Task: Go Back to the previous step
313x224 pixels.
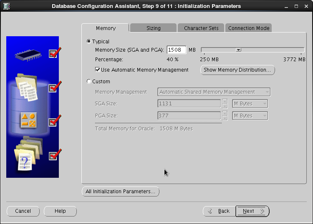Action: (x=220, y=211)
